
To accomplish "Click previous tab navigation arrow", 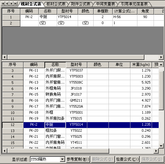I will (7, 3).
